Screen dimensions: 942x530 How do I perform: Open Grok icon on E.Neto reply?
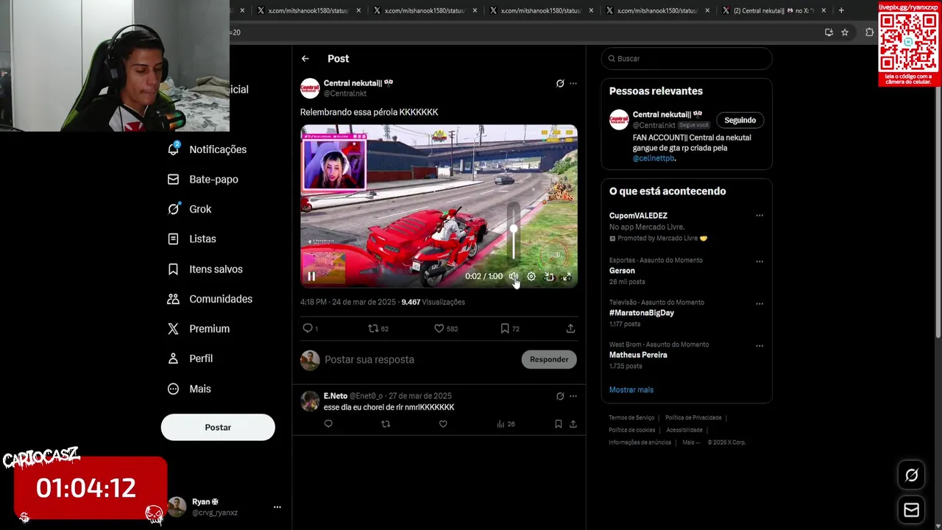pos(560,396)
